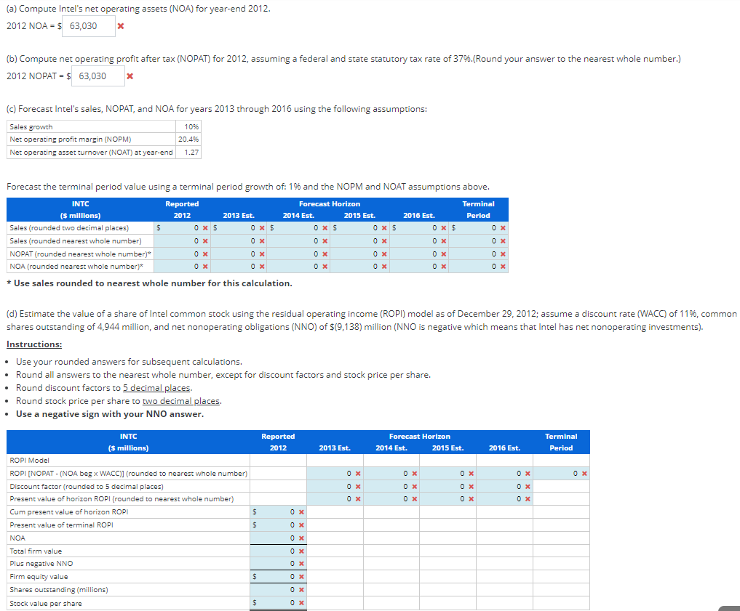Viewport: 740px width, 611px height.
Task: Click the 2012 NOPAT answer input field
Action: [x=98, y=76]
